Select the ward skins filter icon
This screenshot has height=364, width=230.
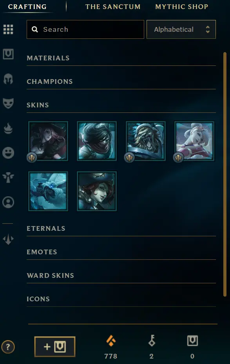(8, 177)
